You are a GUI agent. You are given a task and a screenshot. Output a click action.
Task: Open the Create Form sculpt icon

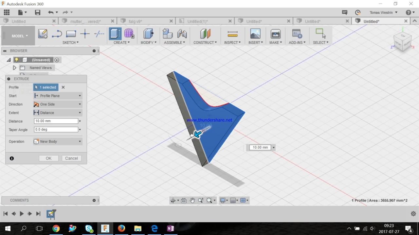129,34
